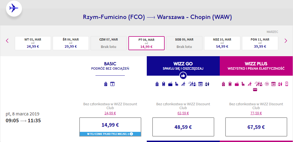
Task: Click the WIZZ PLUS mobile phone icon
Action: [x=287, y=84]
